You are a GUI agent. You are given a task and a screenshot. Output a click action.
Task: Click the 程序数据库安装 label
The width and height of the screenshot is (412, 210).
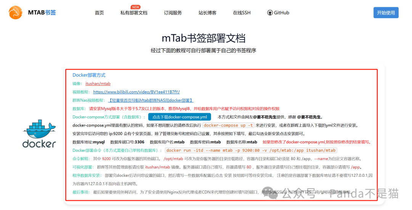(x=87, y=175)
